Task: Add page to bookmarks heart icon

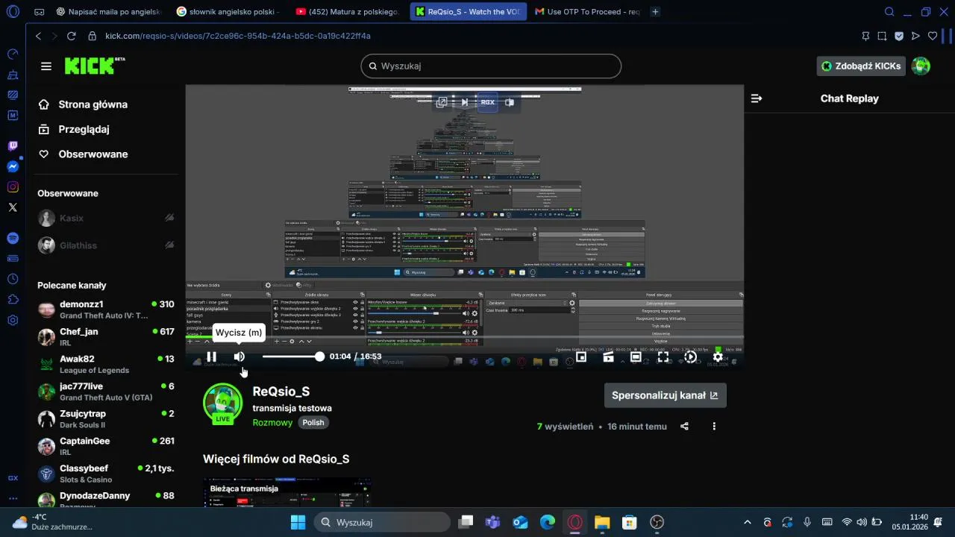Action: (933, 36)
